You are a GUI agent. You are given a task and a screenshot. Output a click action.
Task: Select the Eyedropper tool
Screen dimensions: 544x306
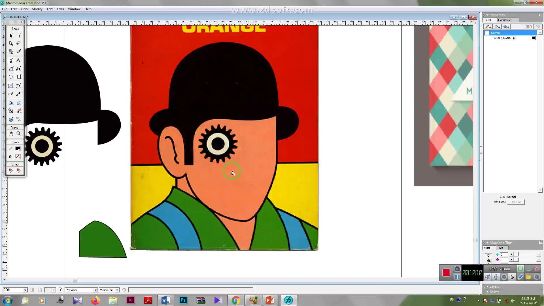click(19, 52)
